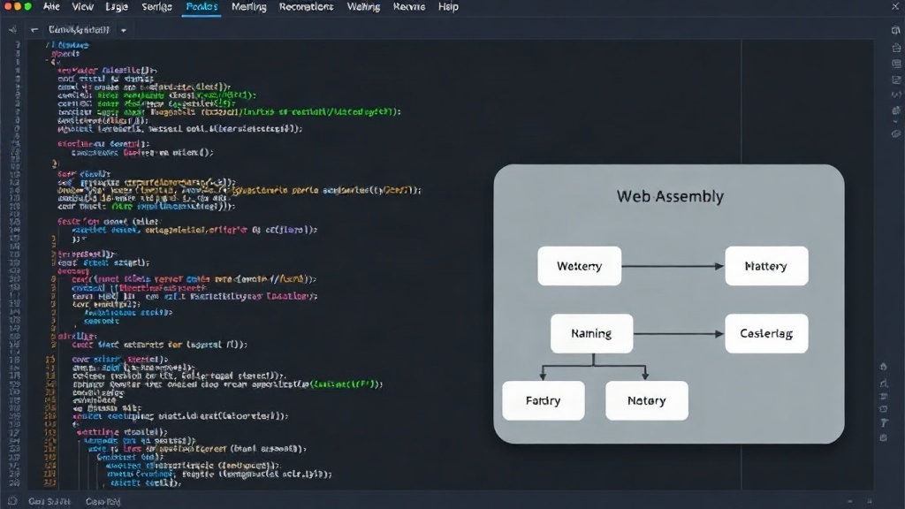The height and width of the screenshot is (509, 905).
Task: Select the Fardry node in the diagram
Action: pyautogui.click(x=544, y=400)
